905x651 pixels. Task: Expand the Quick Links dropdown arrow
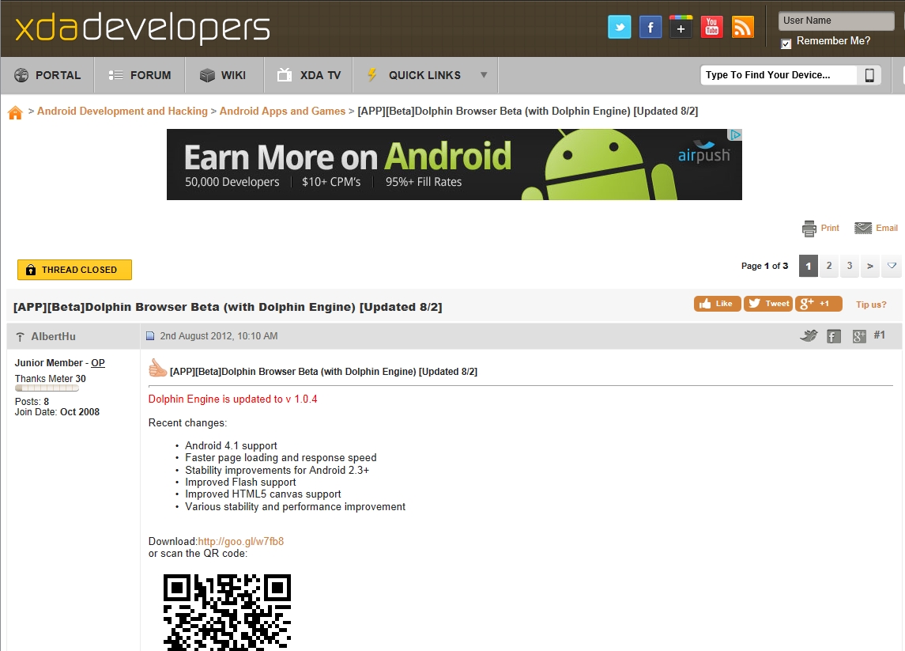(484, 75)
